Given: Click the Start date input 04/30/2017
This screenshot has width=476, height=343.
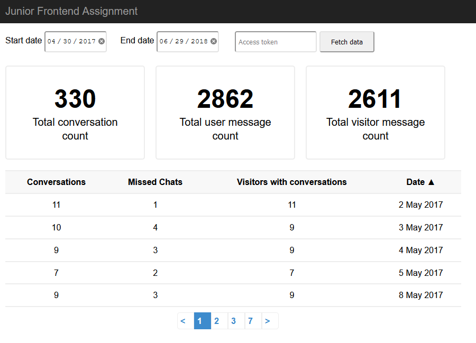Looking at the screenshot, I should [76, 42].
